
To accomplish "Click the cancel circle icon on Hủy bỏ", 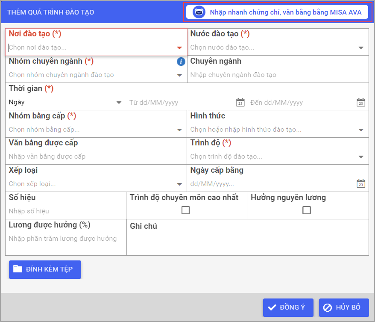I will pyautogui.click(x=328, y=307).
